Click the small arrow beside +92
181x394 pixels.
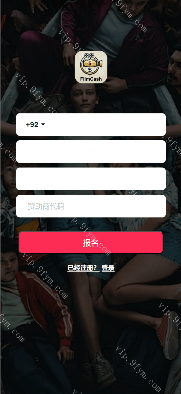tap(43, 125)
